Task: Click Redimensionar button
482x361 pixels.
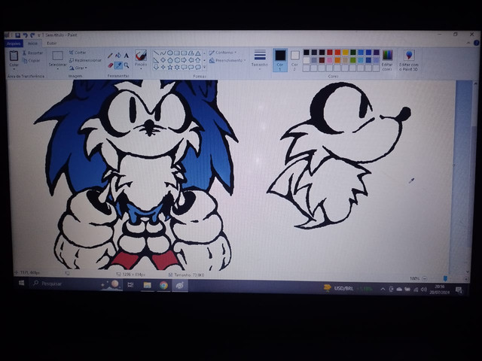Action: pyautogui.click(x=85, y=60)
